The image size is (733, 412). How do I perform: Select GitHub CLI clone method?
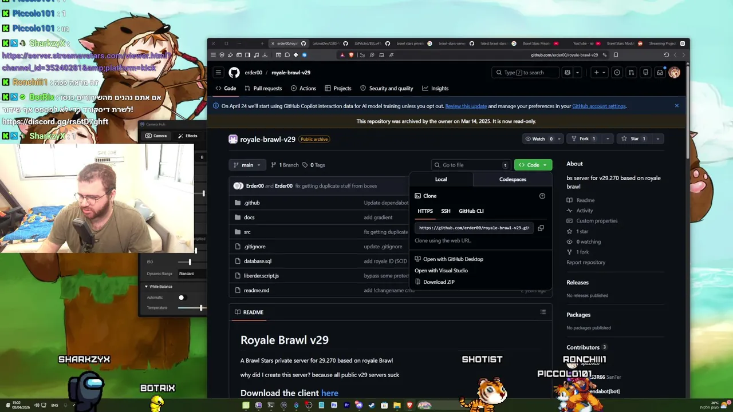click(471, 211)
